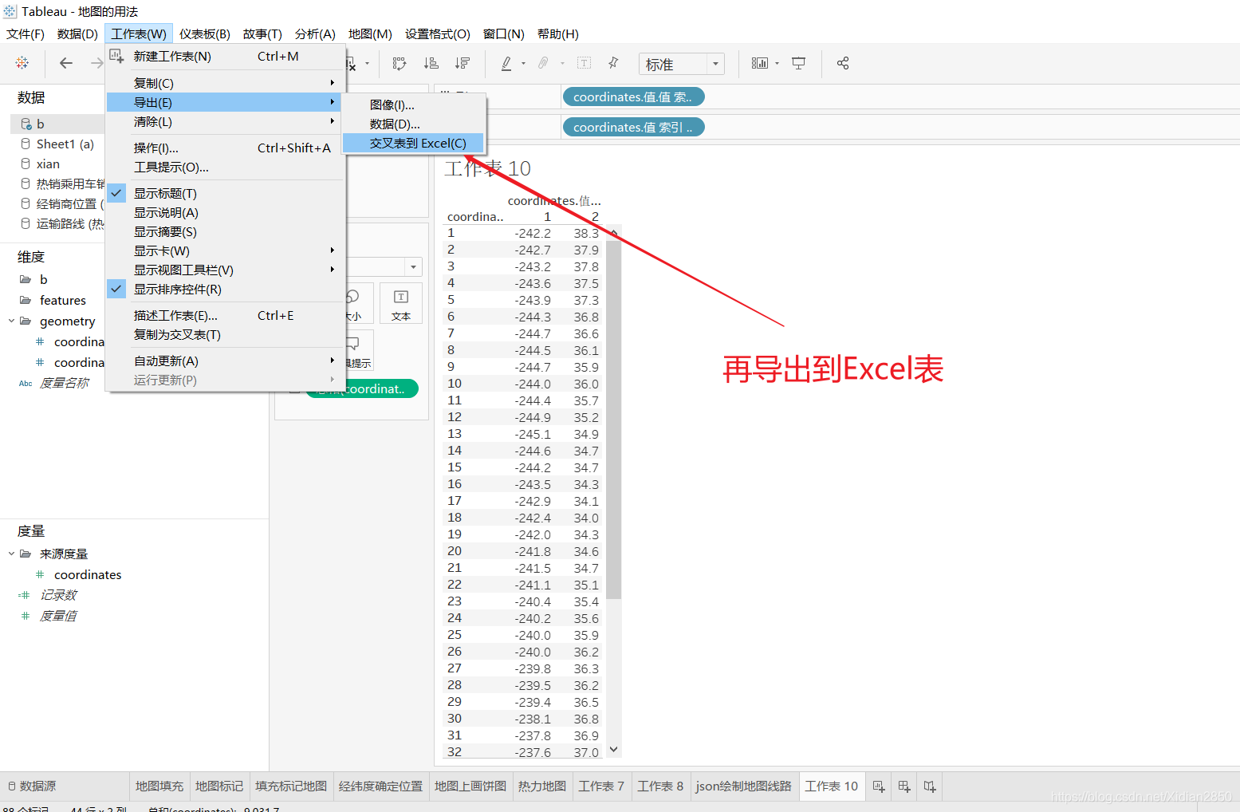This screenshot has width=1240, height=812.
Task: Open the 设置格式(O) menu
Action: pyautogui.click(x=438, y=34)
